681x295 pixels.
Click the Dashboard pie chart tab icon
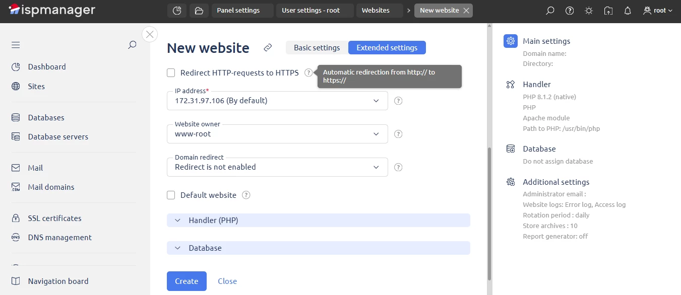pos(177,10)
